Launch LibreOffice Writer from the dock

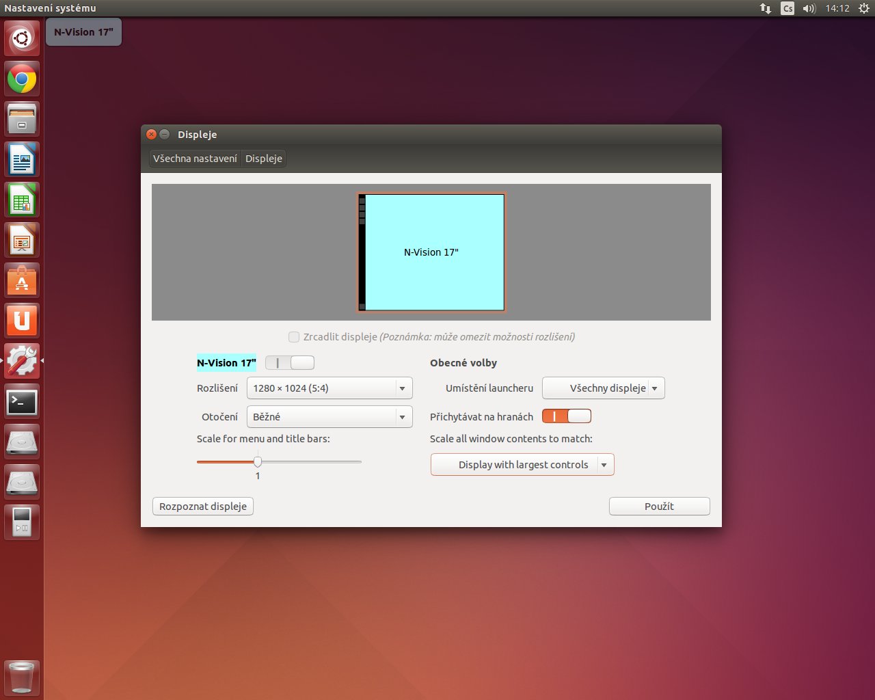22,160
